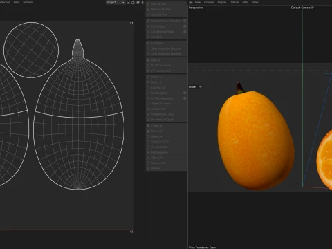The width and height of the screenshot is (332, 249).
Task: Run the Line Up UV command
Action: (166, 88)
